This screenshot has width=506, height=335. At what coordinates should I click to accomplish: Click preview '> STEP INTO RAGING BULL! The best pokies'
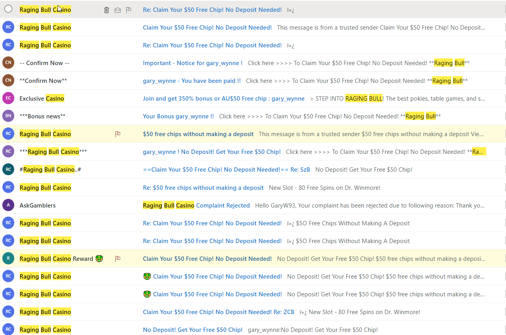tap(398, 99)
